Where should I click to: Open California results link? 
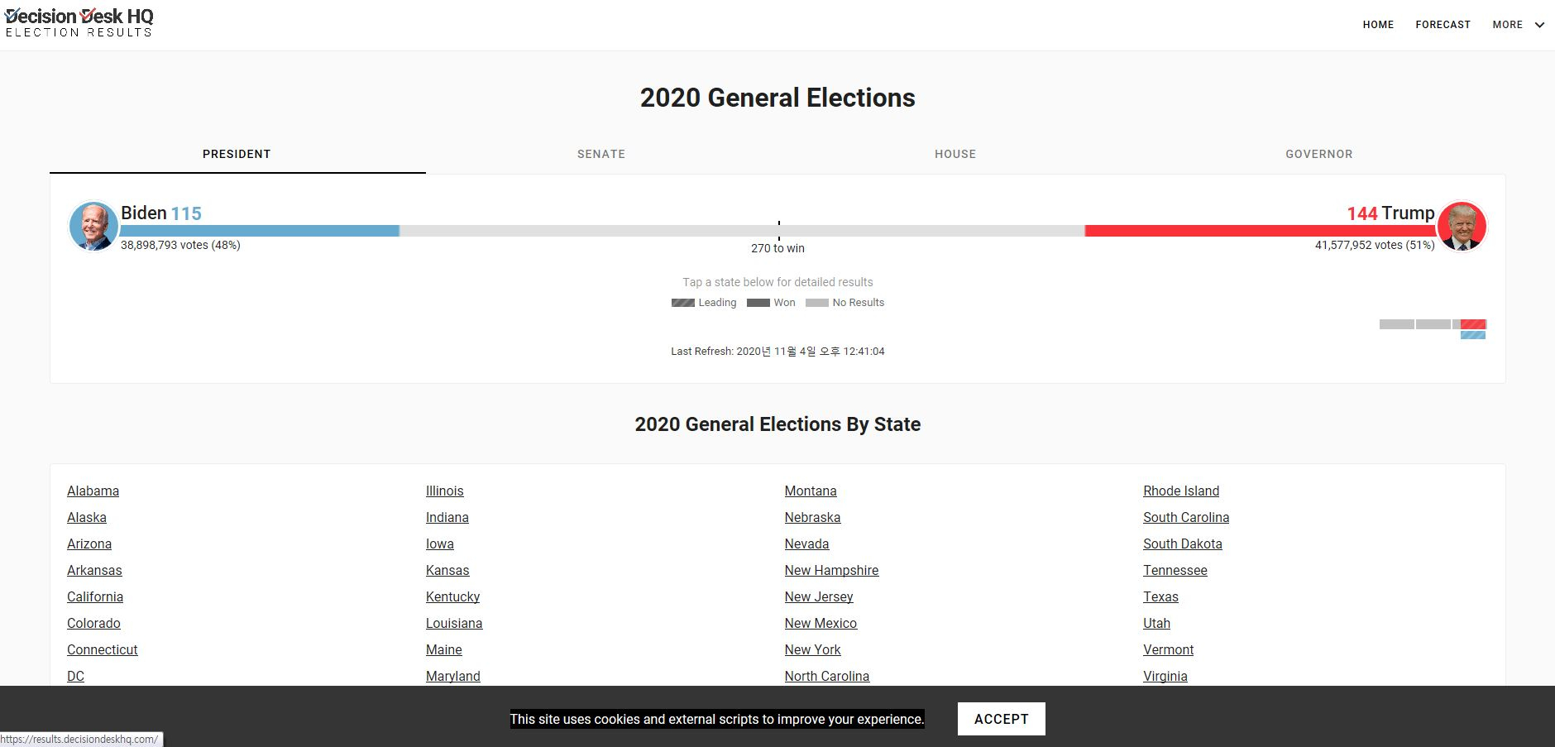tap(95, 596)
